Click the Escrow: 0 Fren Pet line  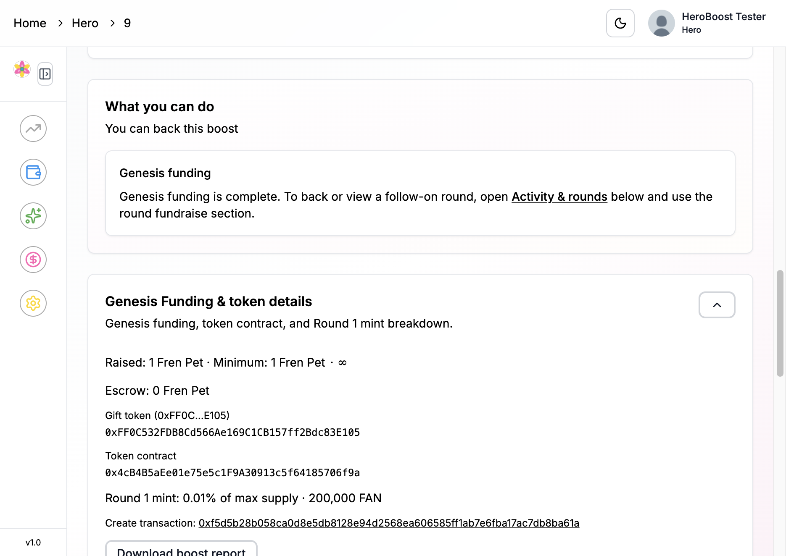pos(157,391)
